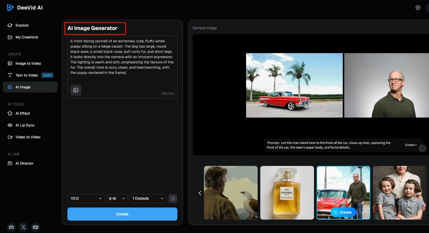The width and height of the screenshot is (429, 233).
Task: Open the language globe icon
Action: coord(418,8)
